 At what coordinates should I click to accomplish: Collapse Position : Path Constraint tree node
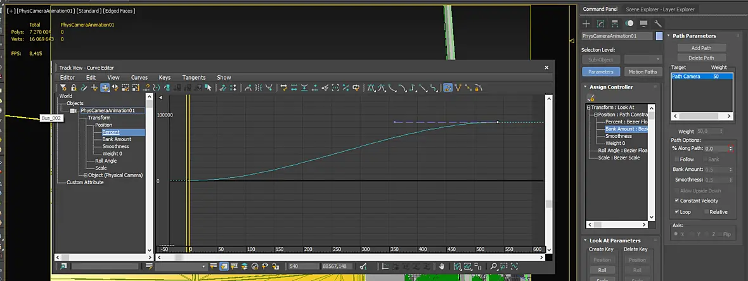pos(595,115)
